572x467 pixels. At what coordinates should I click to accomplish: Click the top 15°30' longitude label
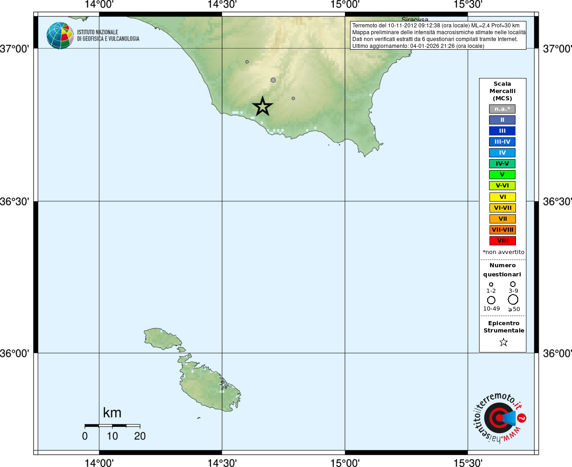click(468, 5)
